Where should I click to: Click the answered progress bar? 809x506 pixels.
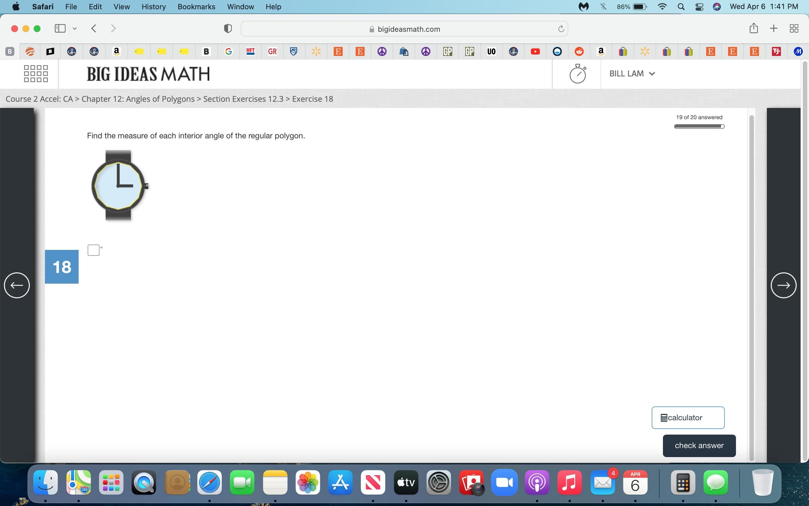pos(699,126)
